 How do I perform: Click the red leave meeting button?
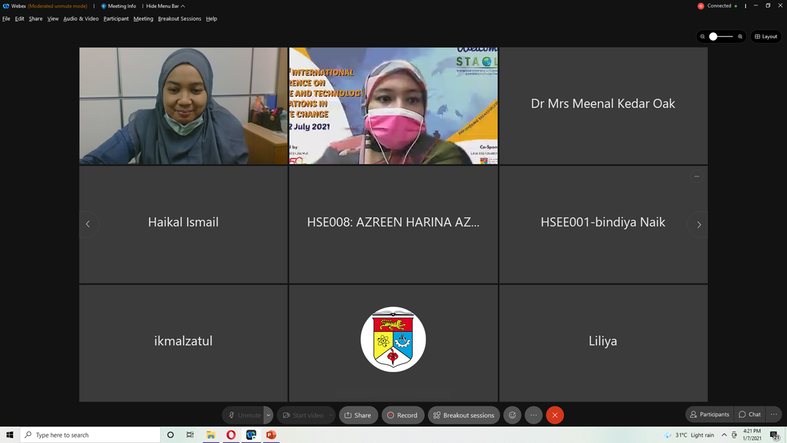[x=555, y=415]
